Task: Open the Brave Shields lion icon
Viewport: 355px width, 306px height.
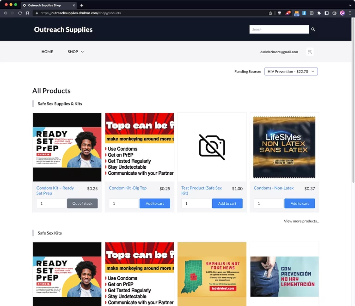Action: click(x=279, y=13)
